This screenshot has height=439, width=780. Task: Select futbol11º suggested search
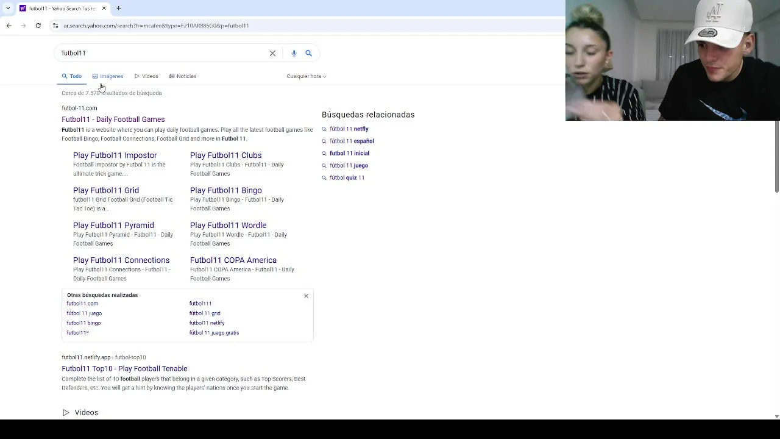[x=77, y=333]
